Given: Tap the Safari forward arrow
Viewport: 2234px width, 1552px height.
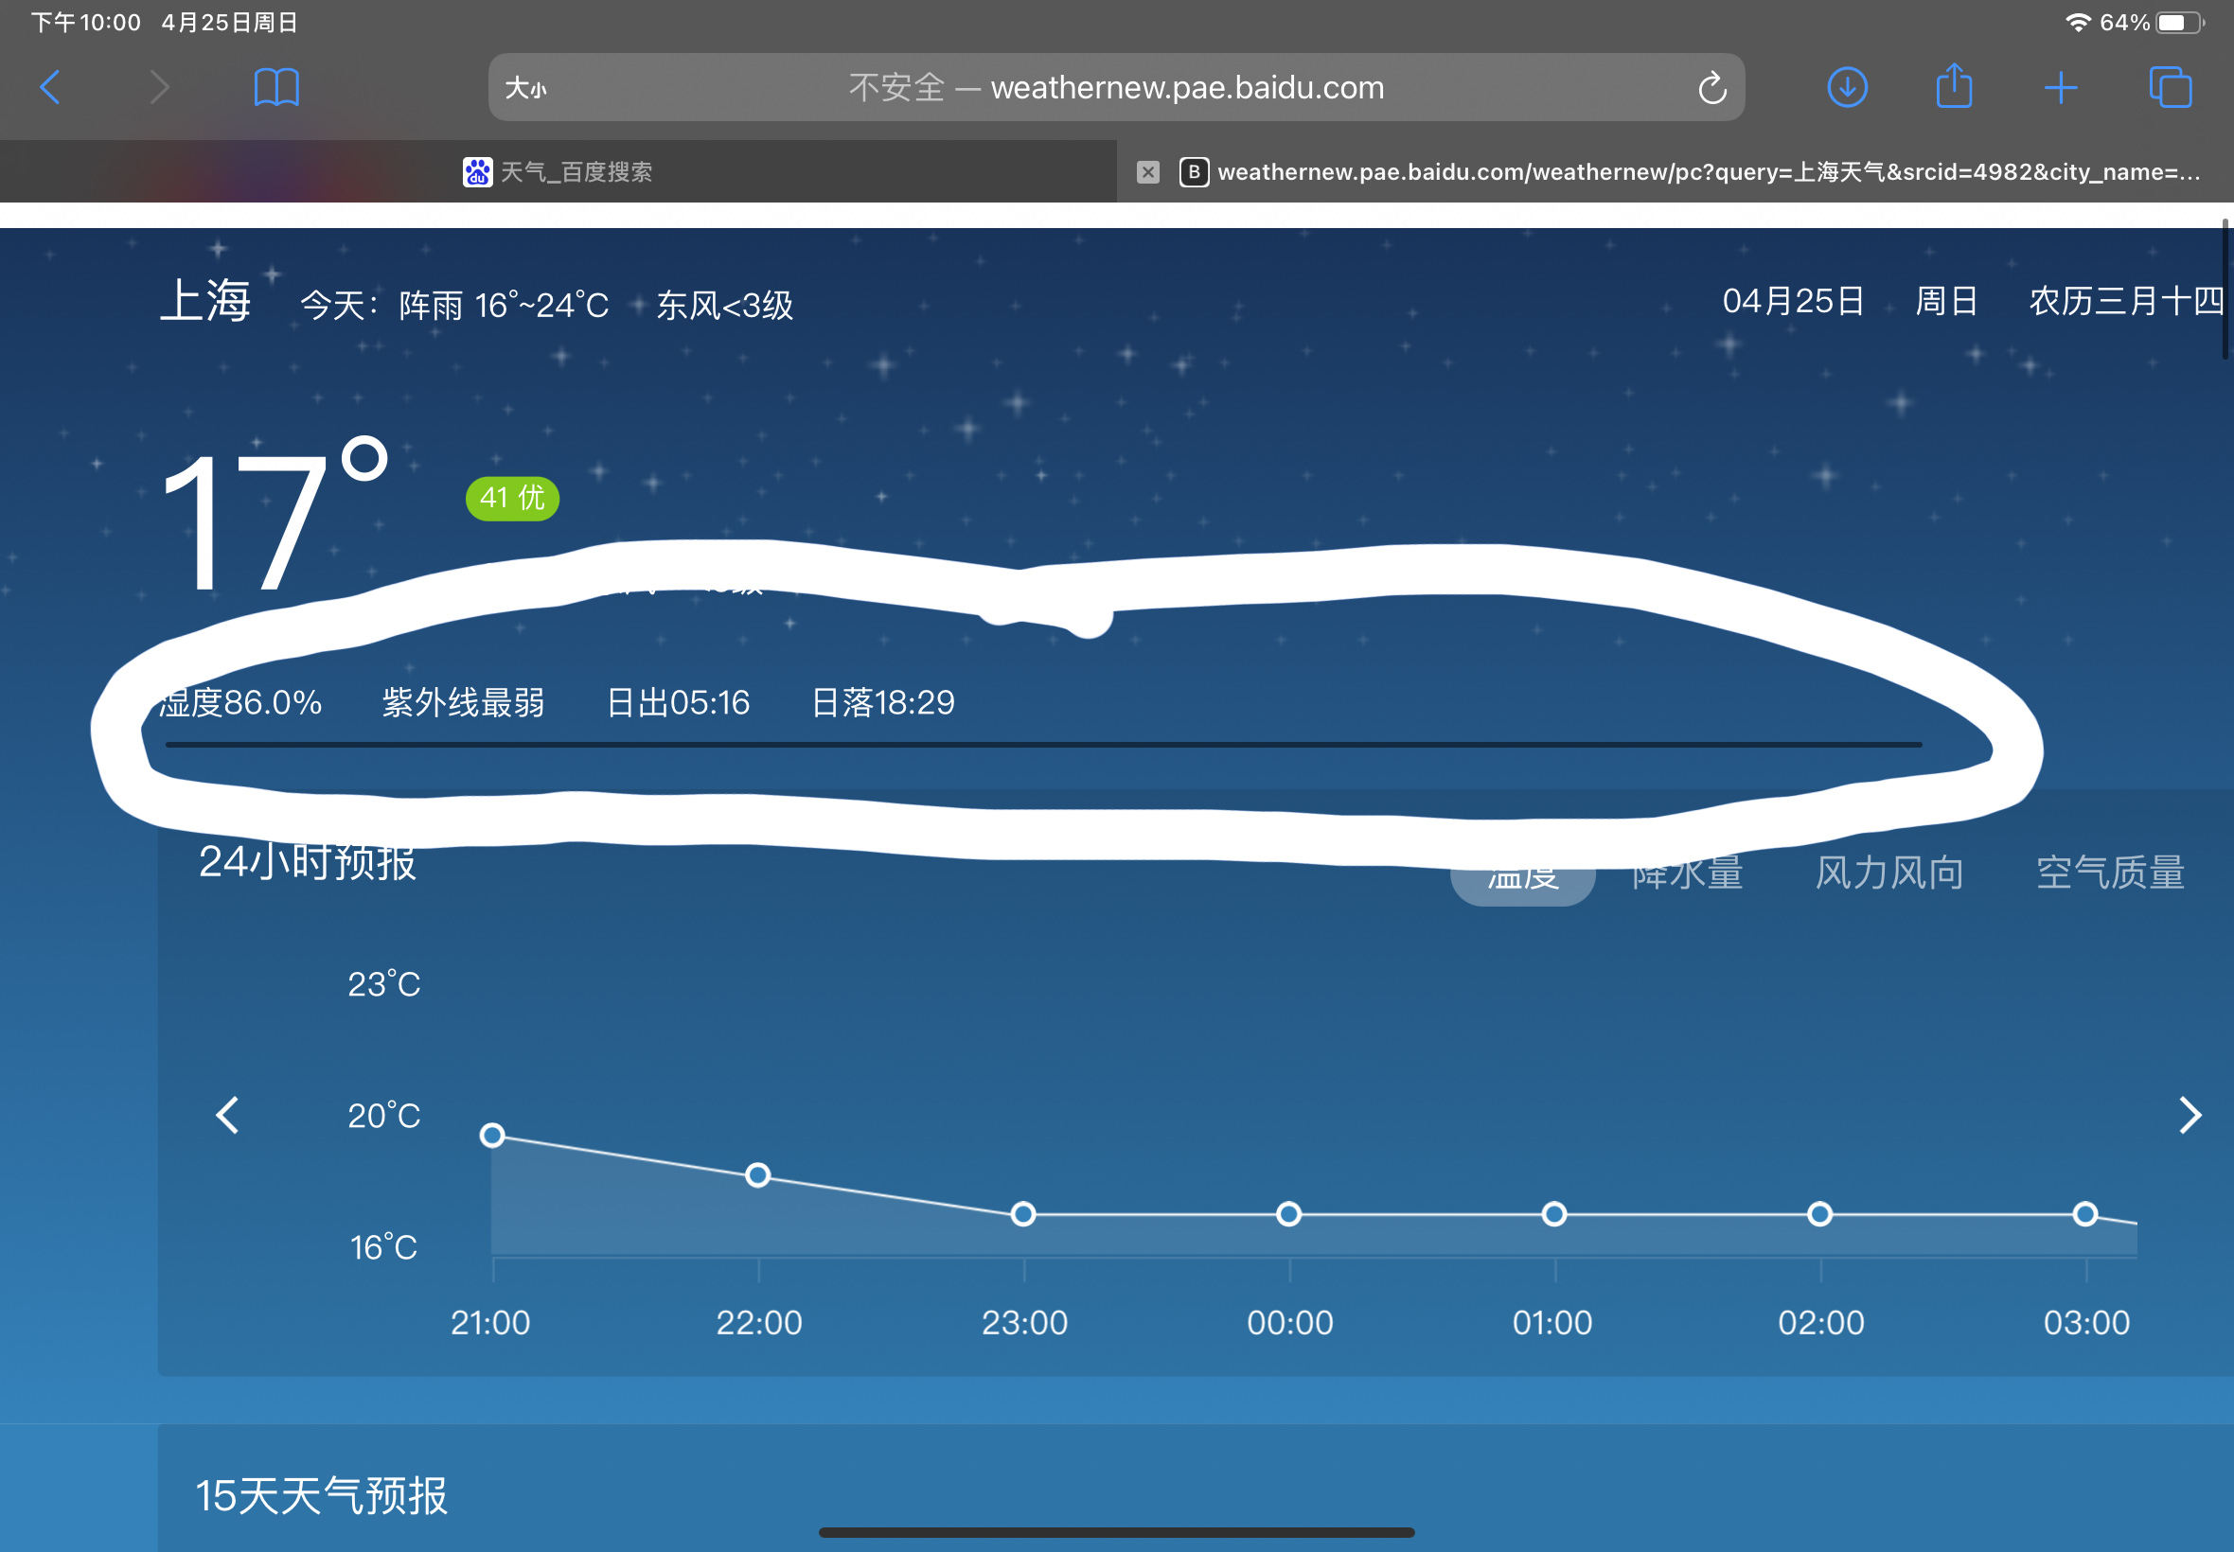Looking at the screenshot, I should coord(161,87).
